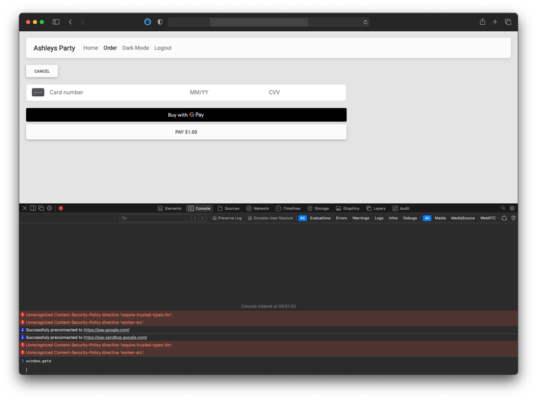Click the inspector search magnifier icon
537x400 pixels.
pos(503,208)
